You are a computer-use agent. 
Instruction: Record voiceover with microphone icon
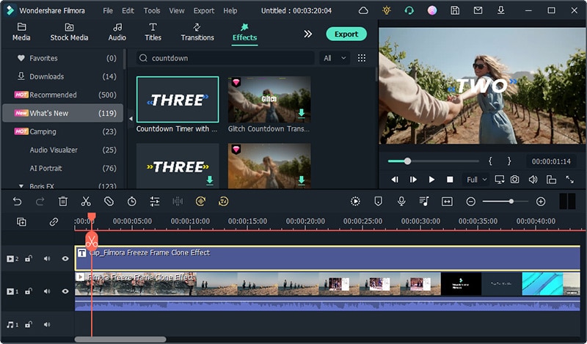coord(401,202)
